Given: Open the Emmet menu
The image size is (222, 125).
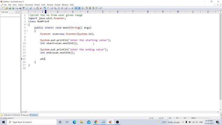Looking at the screenshot, I should [x=58, y=5].
